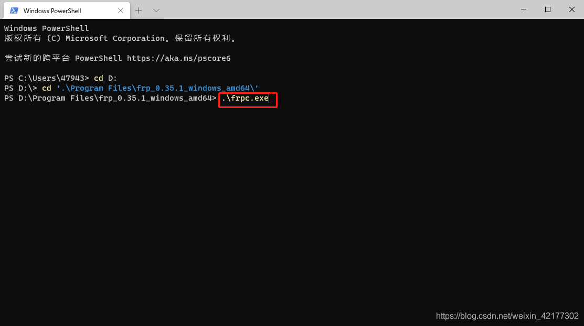
Task: Click the minimize icon in the title bar
Action: click(x=523, y=9)
